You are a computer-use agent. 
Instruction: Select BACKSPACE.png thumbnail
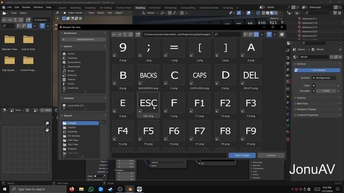pyautogui.click(x=148, y=77)
